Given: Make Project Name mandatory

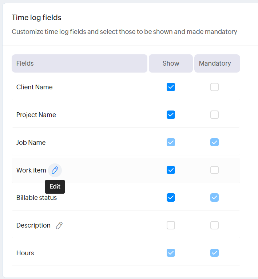Looking at the screenshot, I should click(x=215, y=115).
